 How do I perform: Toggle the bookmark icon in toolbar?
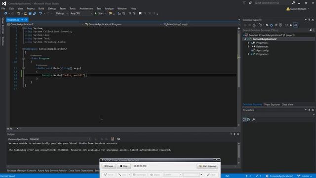pos(140,13)
